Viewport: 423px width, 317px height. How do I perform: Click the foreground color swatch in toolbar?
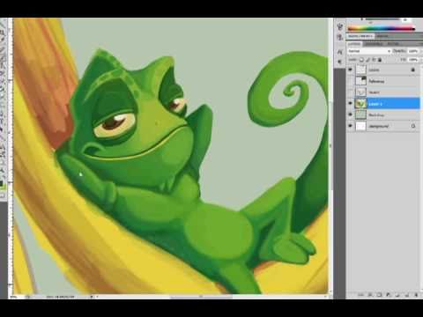coord(2,184)
